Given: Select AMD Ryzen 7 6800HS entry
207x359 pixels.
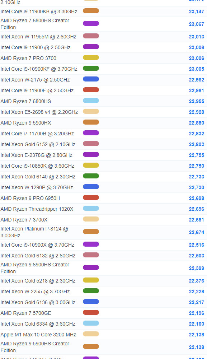Looking at the screenshot, I should click(25, 101).
